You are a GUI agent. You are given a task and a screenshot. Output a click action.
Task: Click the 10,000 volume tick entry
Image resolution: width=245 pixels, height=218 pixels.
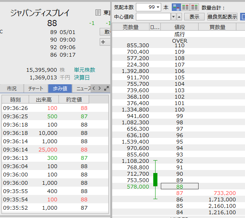48,133
